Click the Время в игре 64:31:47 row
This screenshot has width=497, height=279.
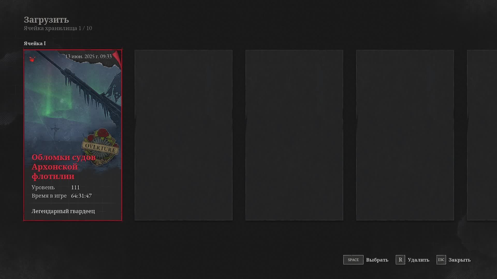coord(62,196)
